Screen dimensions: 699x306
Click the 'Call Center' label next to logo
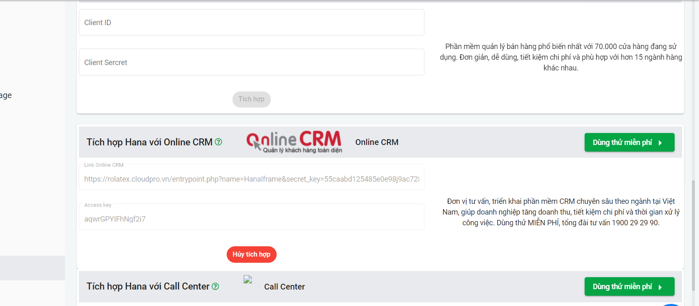click(x=284, y=287)
